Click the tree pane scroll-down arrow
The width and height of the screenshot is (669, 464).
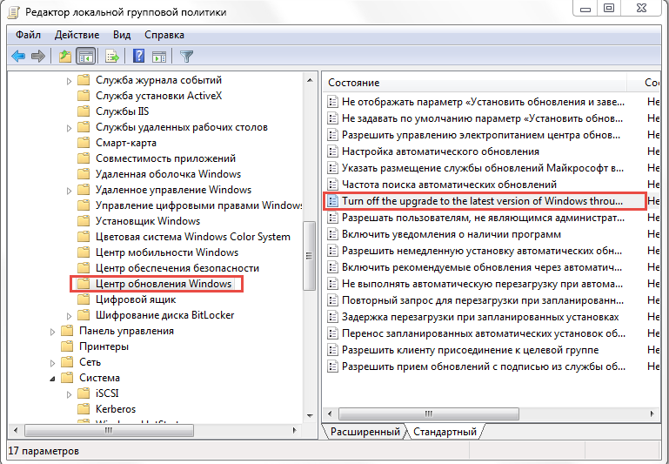[x=310, y=416]
